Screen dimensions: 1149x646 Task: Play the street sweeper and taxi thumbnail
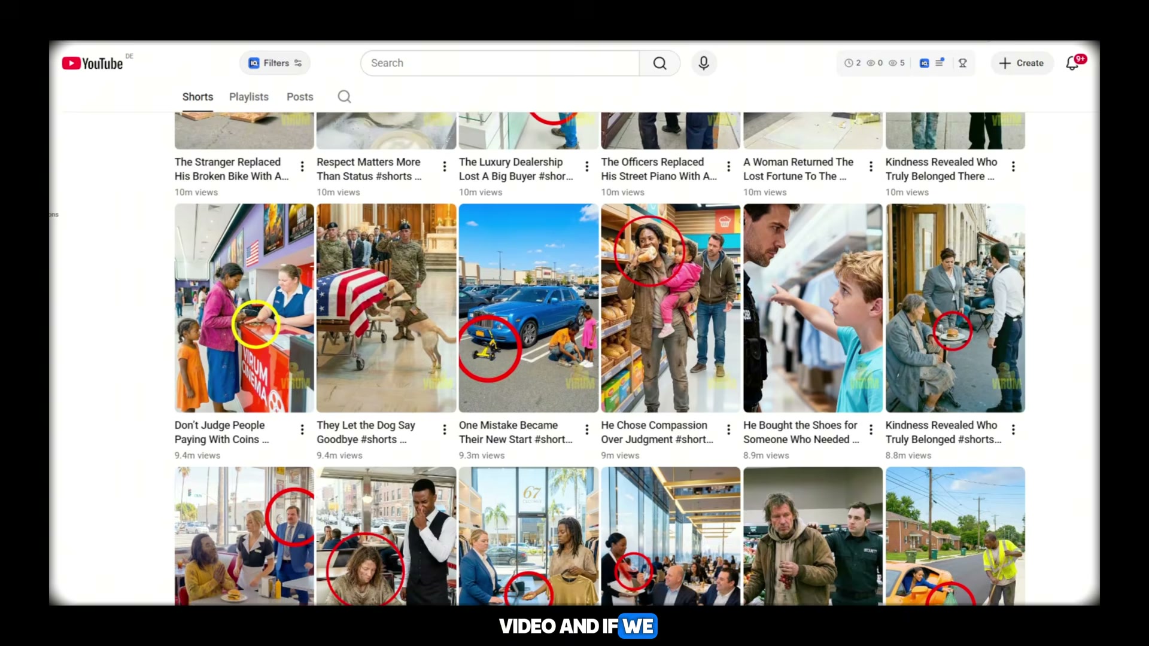click(955, 536)
